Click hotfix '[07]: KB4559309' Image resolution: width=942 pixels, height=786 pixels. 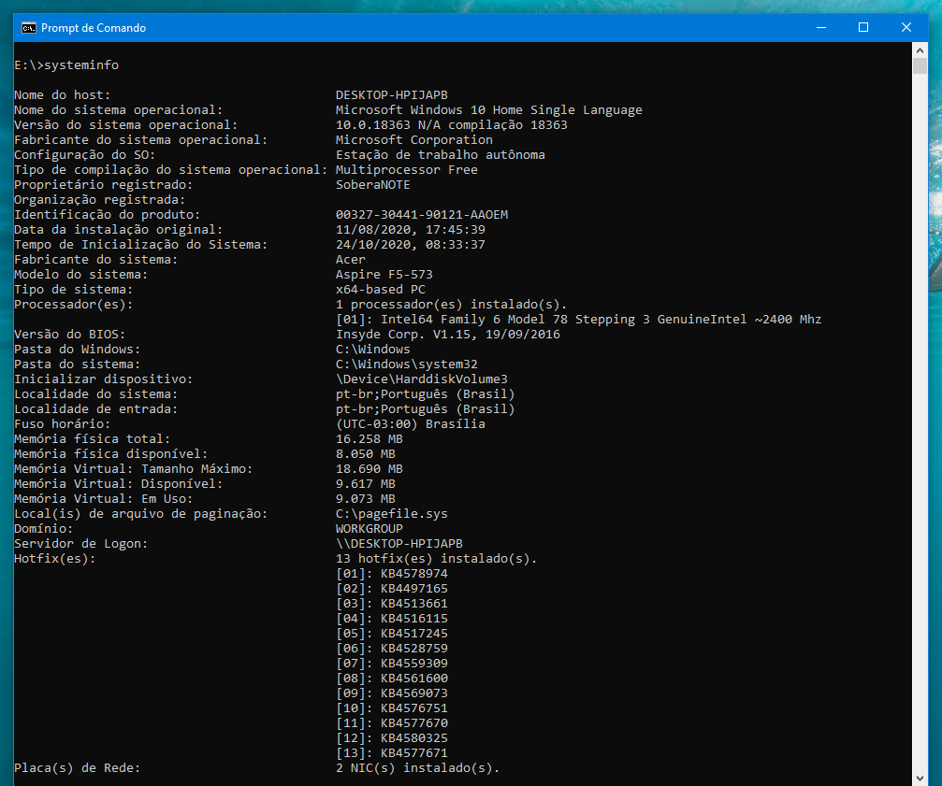pos(392,664)
